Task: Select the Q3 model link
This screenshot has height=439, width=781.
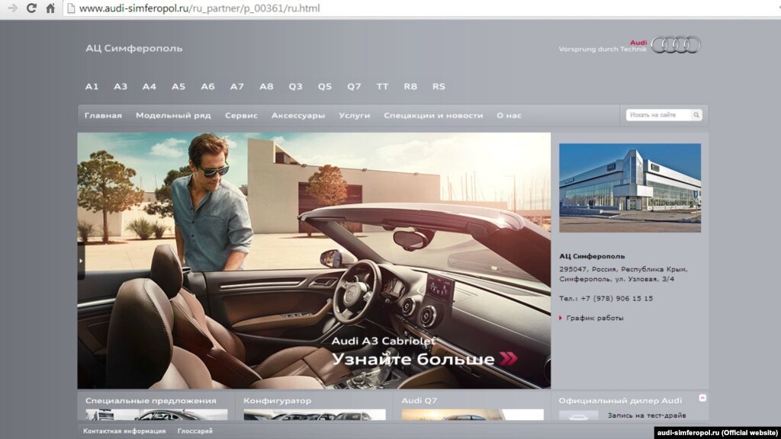Action: click(x=295, y=87)
